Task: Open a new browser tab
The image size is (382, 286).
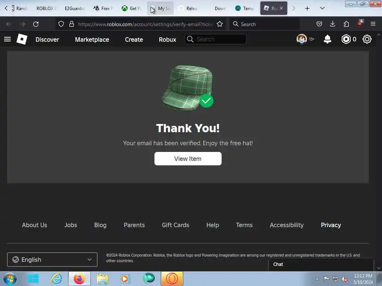Action: (x=307, y=9)
